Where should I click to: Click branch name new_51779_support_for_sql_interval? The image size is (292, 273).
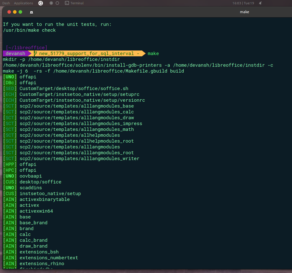pyautogui.click(x=87, y=54)
